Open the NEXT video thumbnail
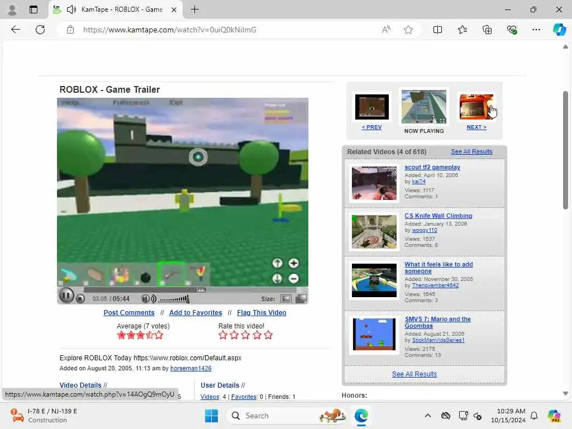This screenshot has width=572, height=429. pyautogui.click(x=476, y=107)
